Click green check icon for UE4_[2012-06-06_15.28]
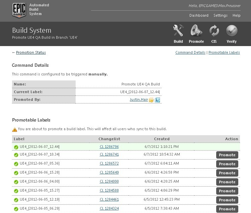251x213 pixels. [x=16, y=173]
